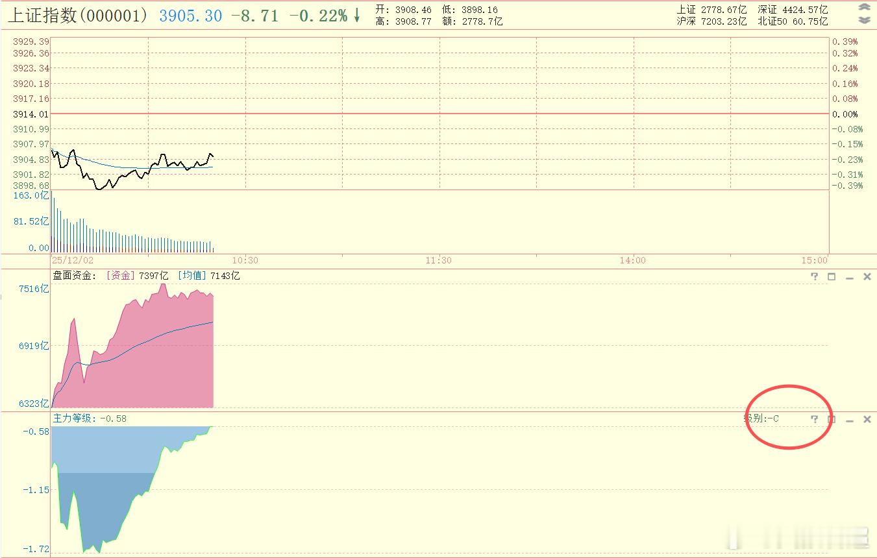Image resolution: width=877 pixels, height=558 pixels.
Task: Click the 7143亿 average value
Action: click(x=225, y=276)
